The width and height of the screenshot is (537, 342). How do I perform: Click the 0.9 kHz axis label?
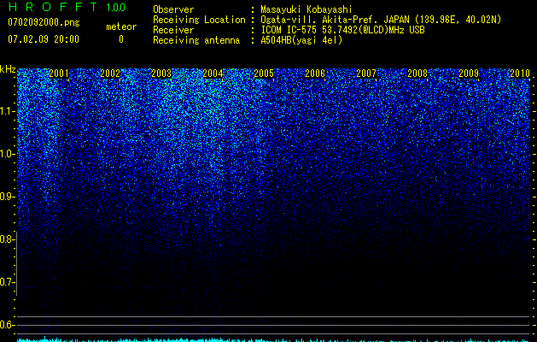pyautogui.click(x=6, y=197)
